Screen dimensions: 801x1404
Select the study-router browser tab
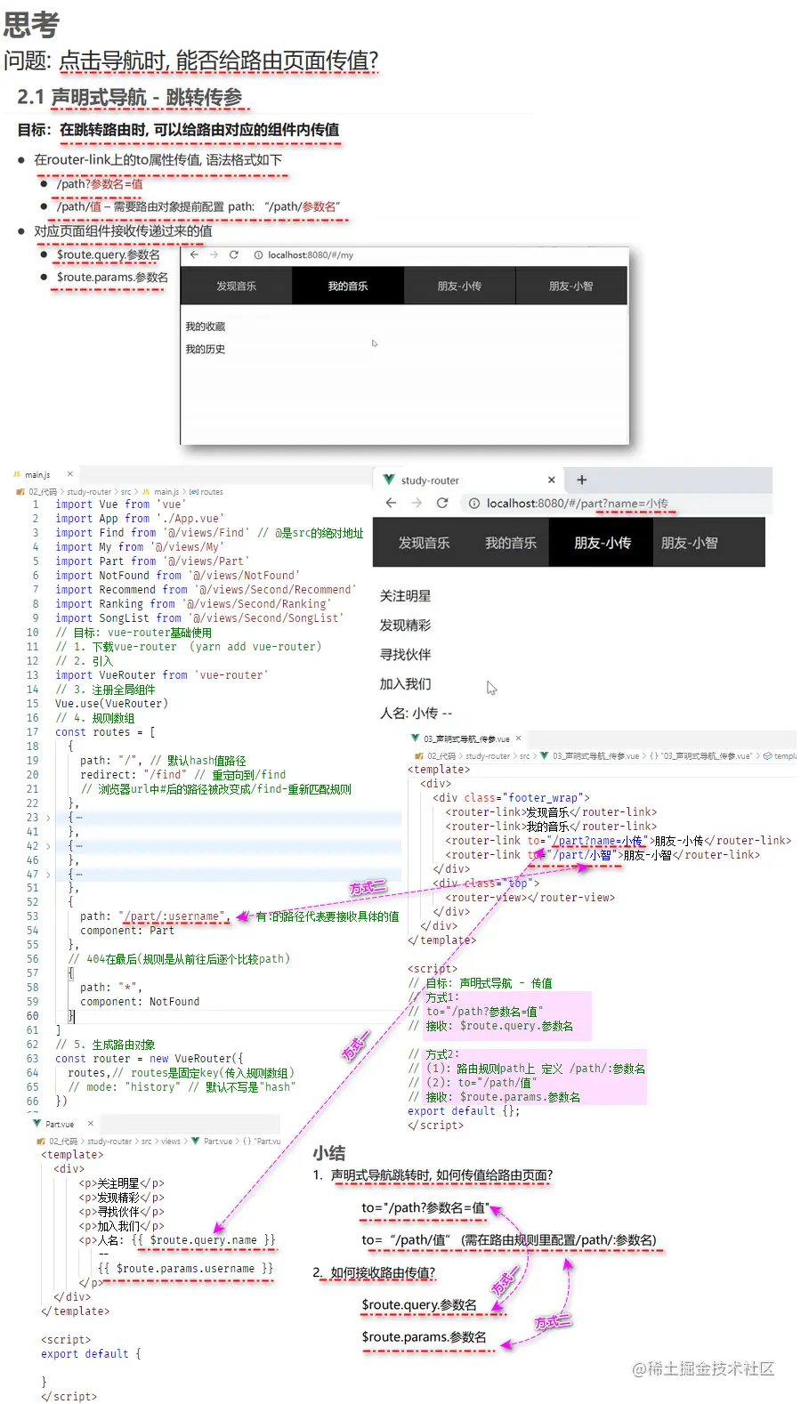coord(470,480)
